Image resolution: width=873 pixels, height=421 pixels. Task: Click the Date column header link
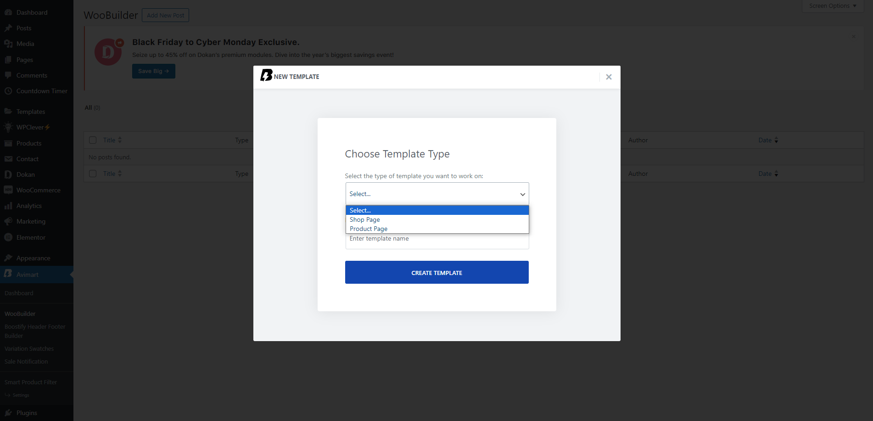pyautogui.click(x=765, y=140)
